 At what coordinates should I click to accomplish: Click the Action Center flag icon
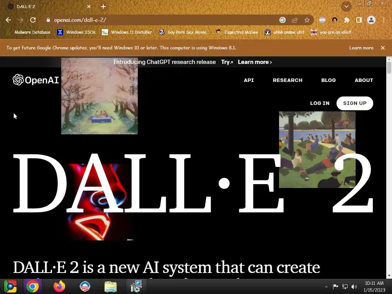coord(335,286)
